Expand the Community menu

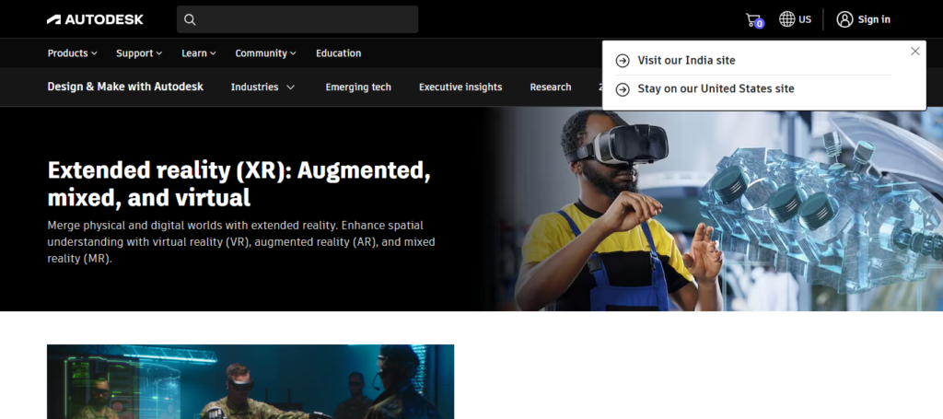tap(265, 52)
